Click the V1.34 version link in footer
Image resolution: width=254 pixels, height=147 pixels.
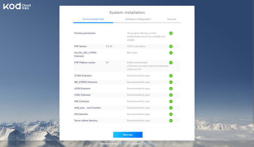click(x=123, y=144)
